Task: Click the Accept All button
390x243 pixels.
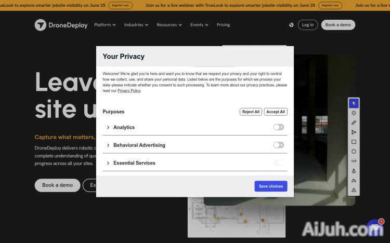Action: coord(276,112)
